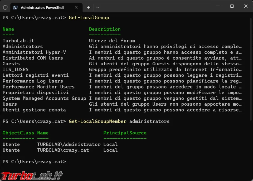This screenshot has width=253, height=181.
Task: Select the 'Utenti gestione remota' group name
Action: (34, 110)
